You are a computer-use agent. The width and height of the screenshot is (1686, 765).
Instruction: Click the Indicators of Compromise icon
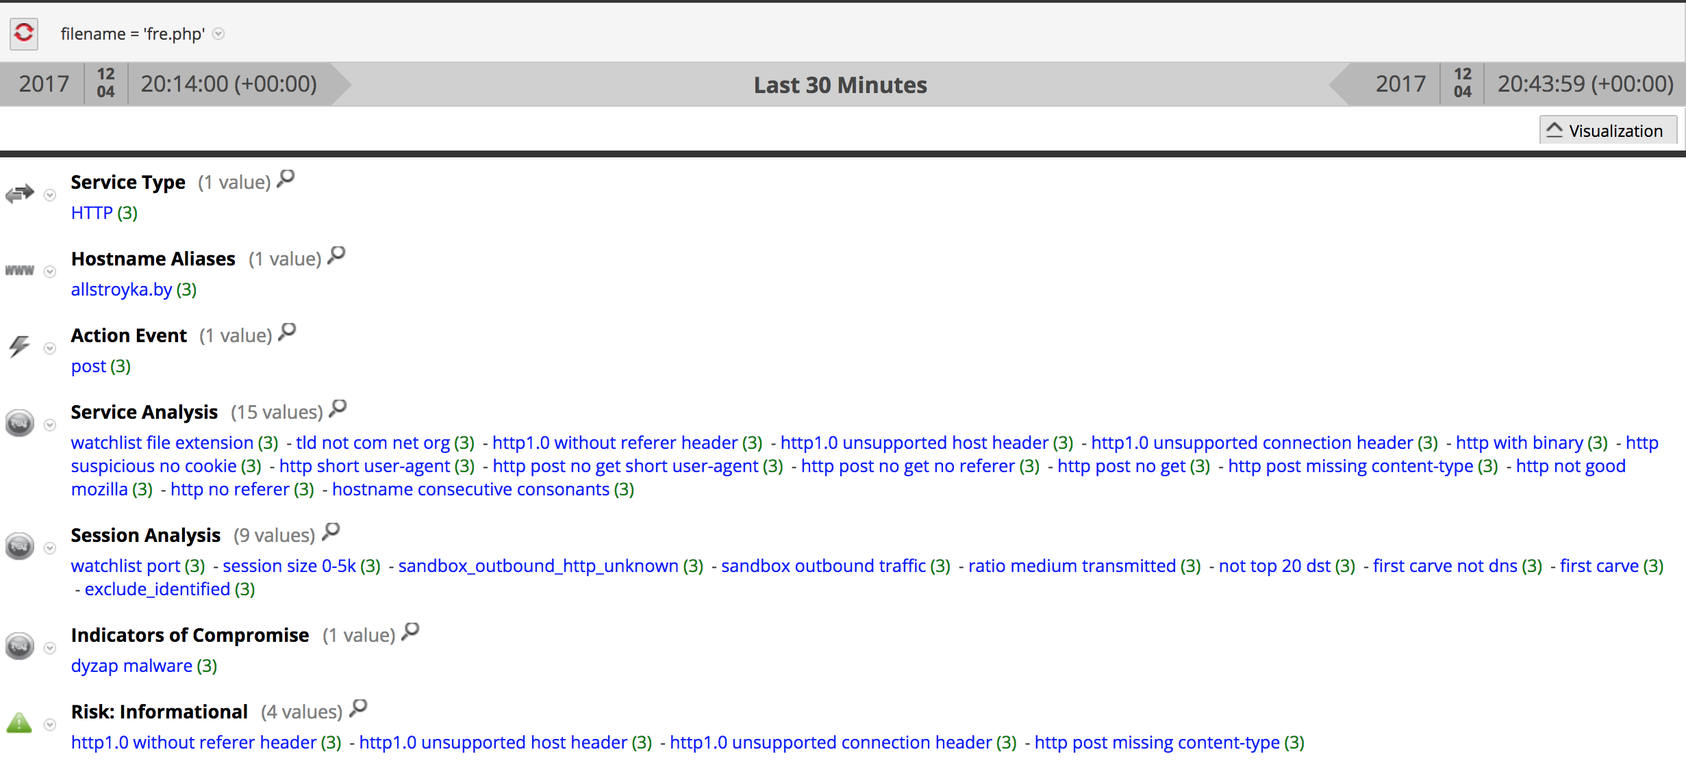tap(18, 646)
